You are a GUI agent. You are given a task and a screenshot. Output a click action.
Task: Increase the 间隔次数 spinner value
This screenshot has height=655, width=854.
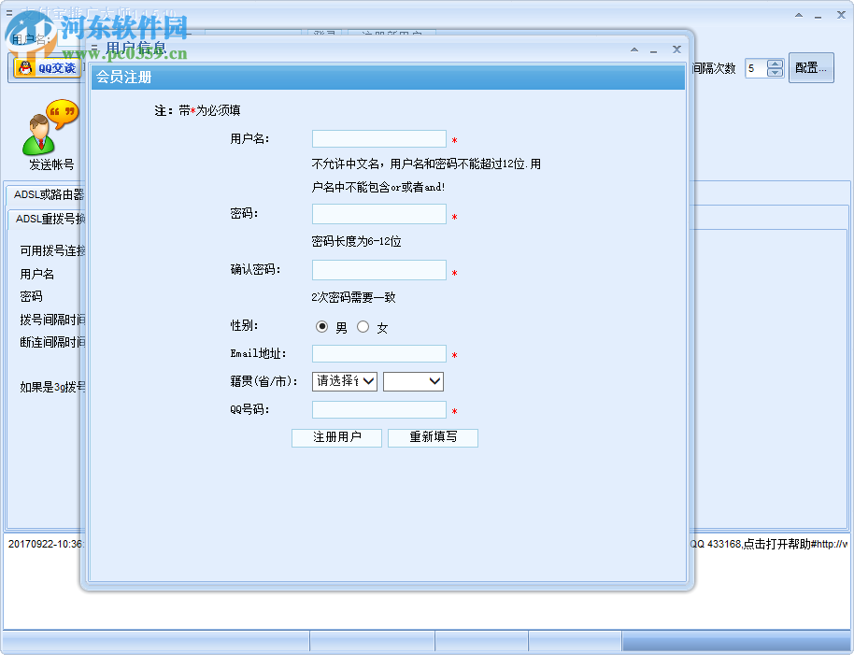(x=775, y=64)
